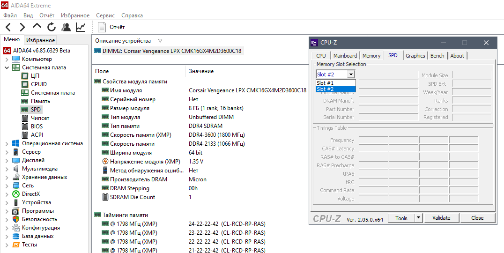This screenshot has width=504, height=253.
Task: Expand the Компьютер tree node
Action: [x=7, y=60]
